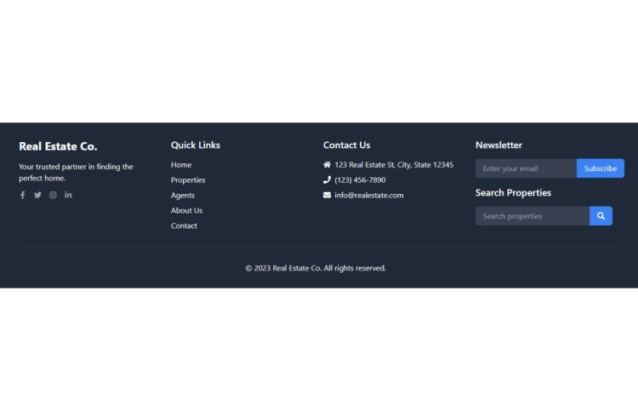Viewport: 638px width, 399px height.
Task: Click the Newsletter heading
Action: click(x=498, y=145)
